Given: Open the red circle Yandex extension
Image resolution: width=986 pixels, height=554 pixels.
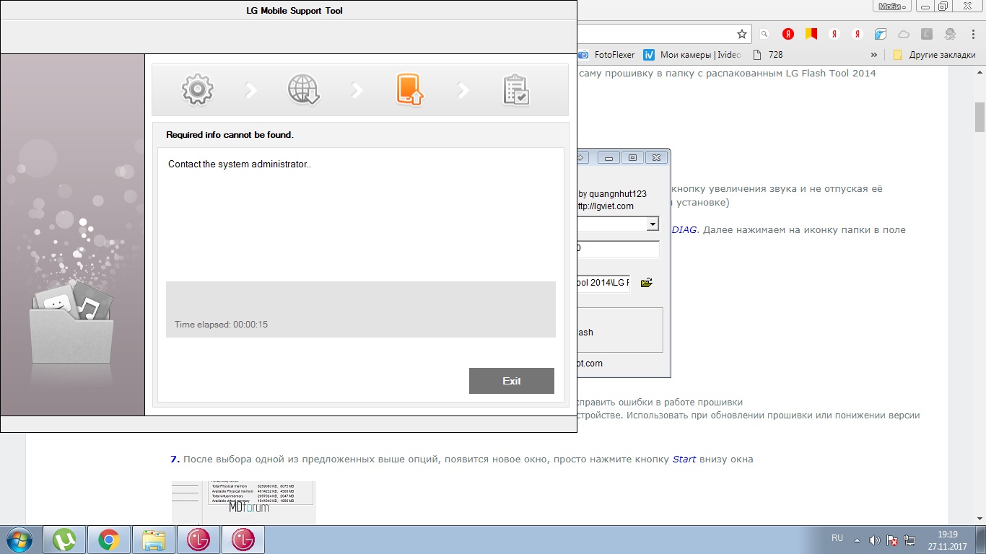Looking at the screenshot, I should [x=789, y=34].
